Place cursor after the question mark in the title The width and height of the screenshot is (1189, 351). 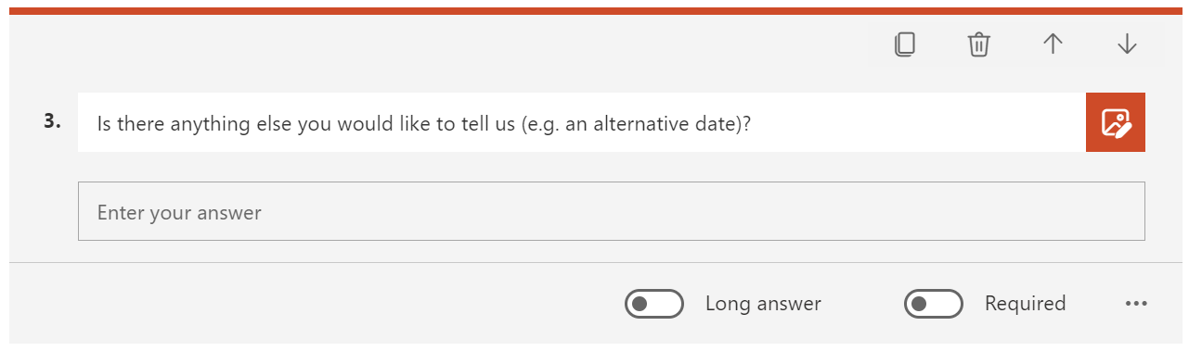coord(753,123)
